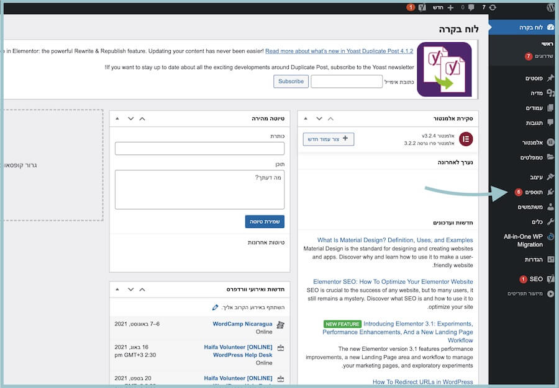Viewport: 559px width, 388px height.
Task: Click the Yoast icon beside SEO in sidebar
Action: click(550, 279)
